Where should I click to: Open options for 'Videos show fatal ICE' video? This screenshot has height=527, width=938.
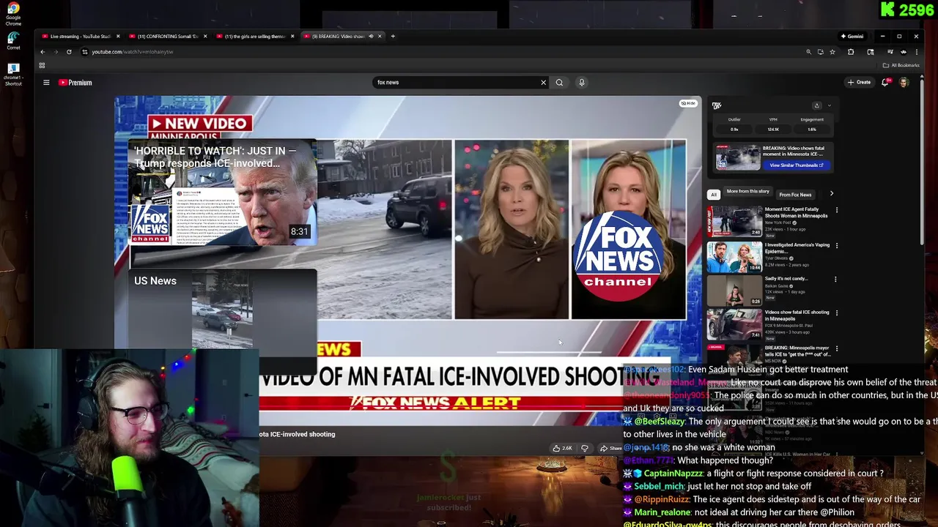pos(837,313)
